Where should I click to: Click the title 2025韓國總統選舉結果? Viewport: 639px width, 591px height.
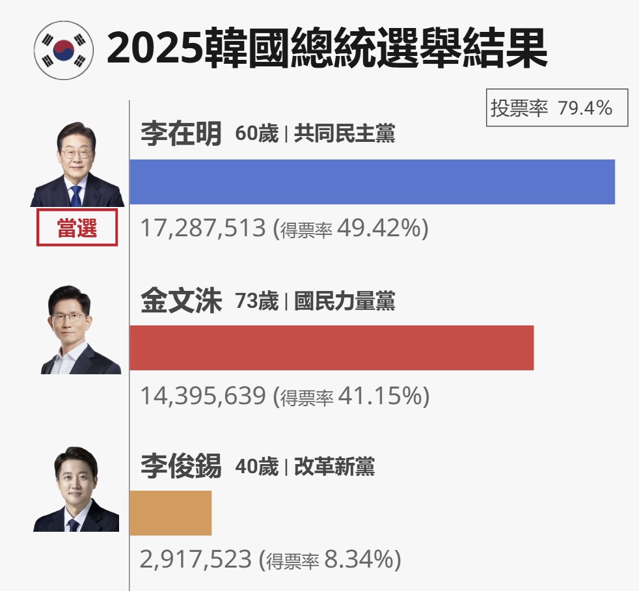[327, 49]
